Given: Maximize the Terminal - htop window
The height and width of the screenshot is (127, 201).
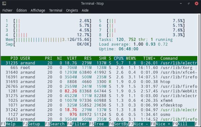Looking at the screenshot, I should coord(189,3).
